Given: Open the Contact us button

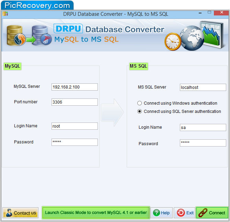Looking at the screenshot, I should pos(20,213).
